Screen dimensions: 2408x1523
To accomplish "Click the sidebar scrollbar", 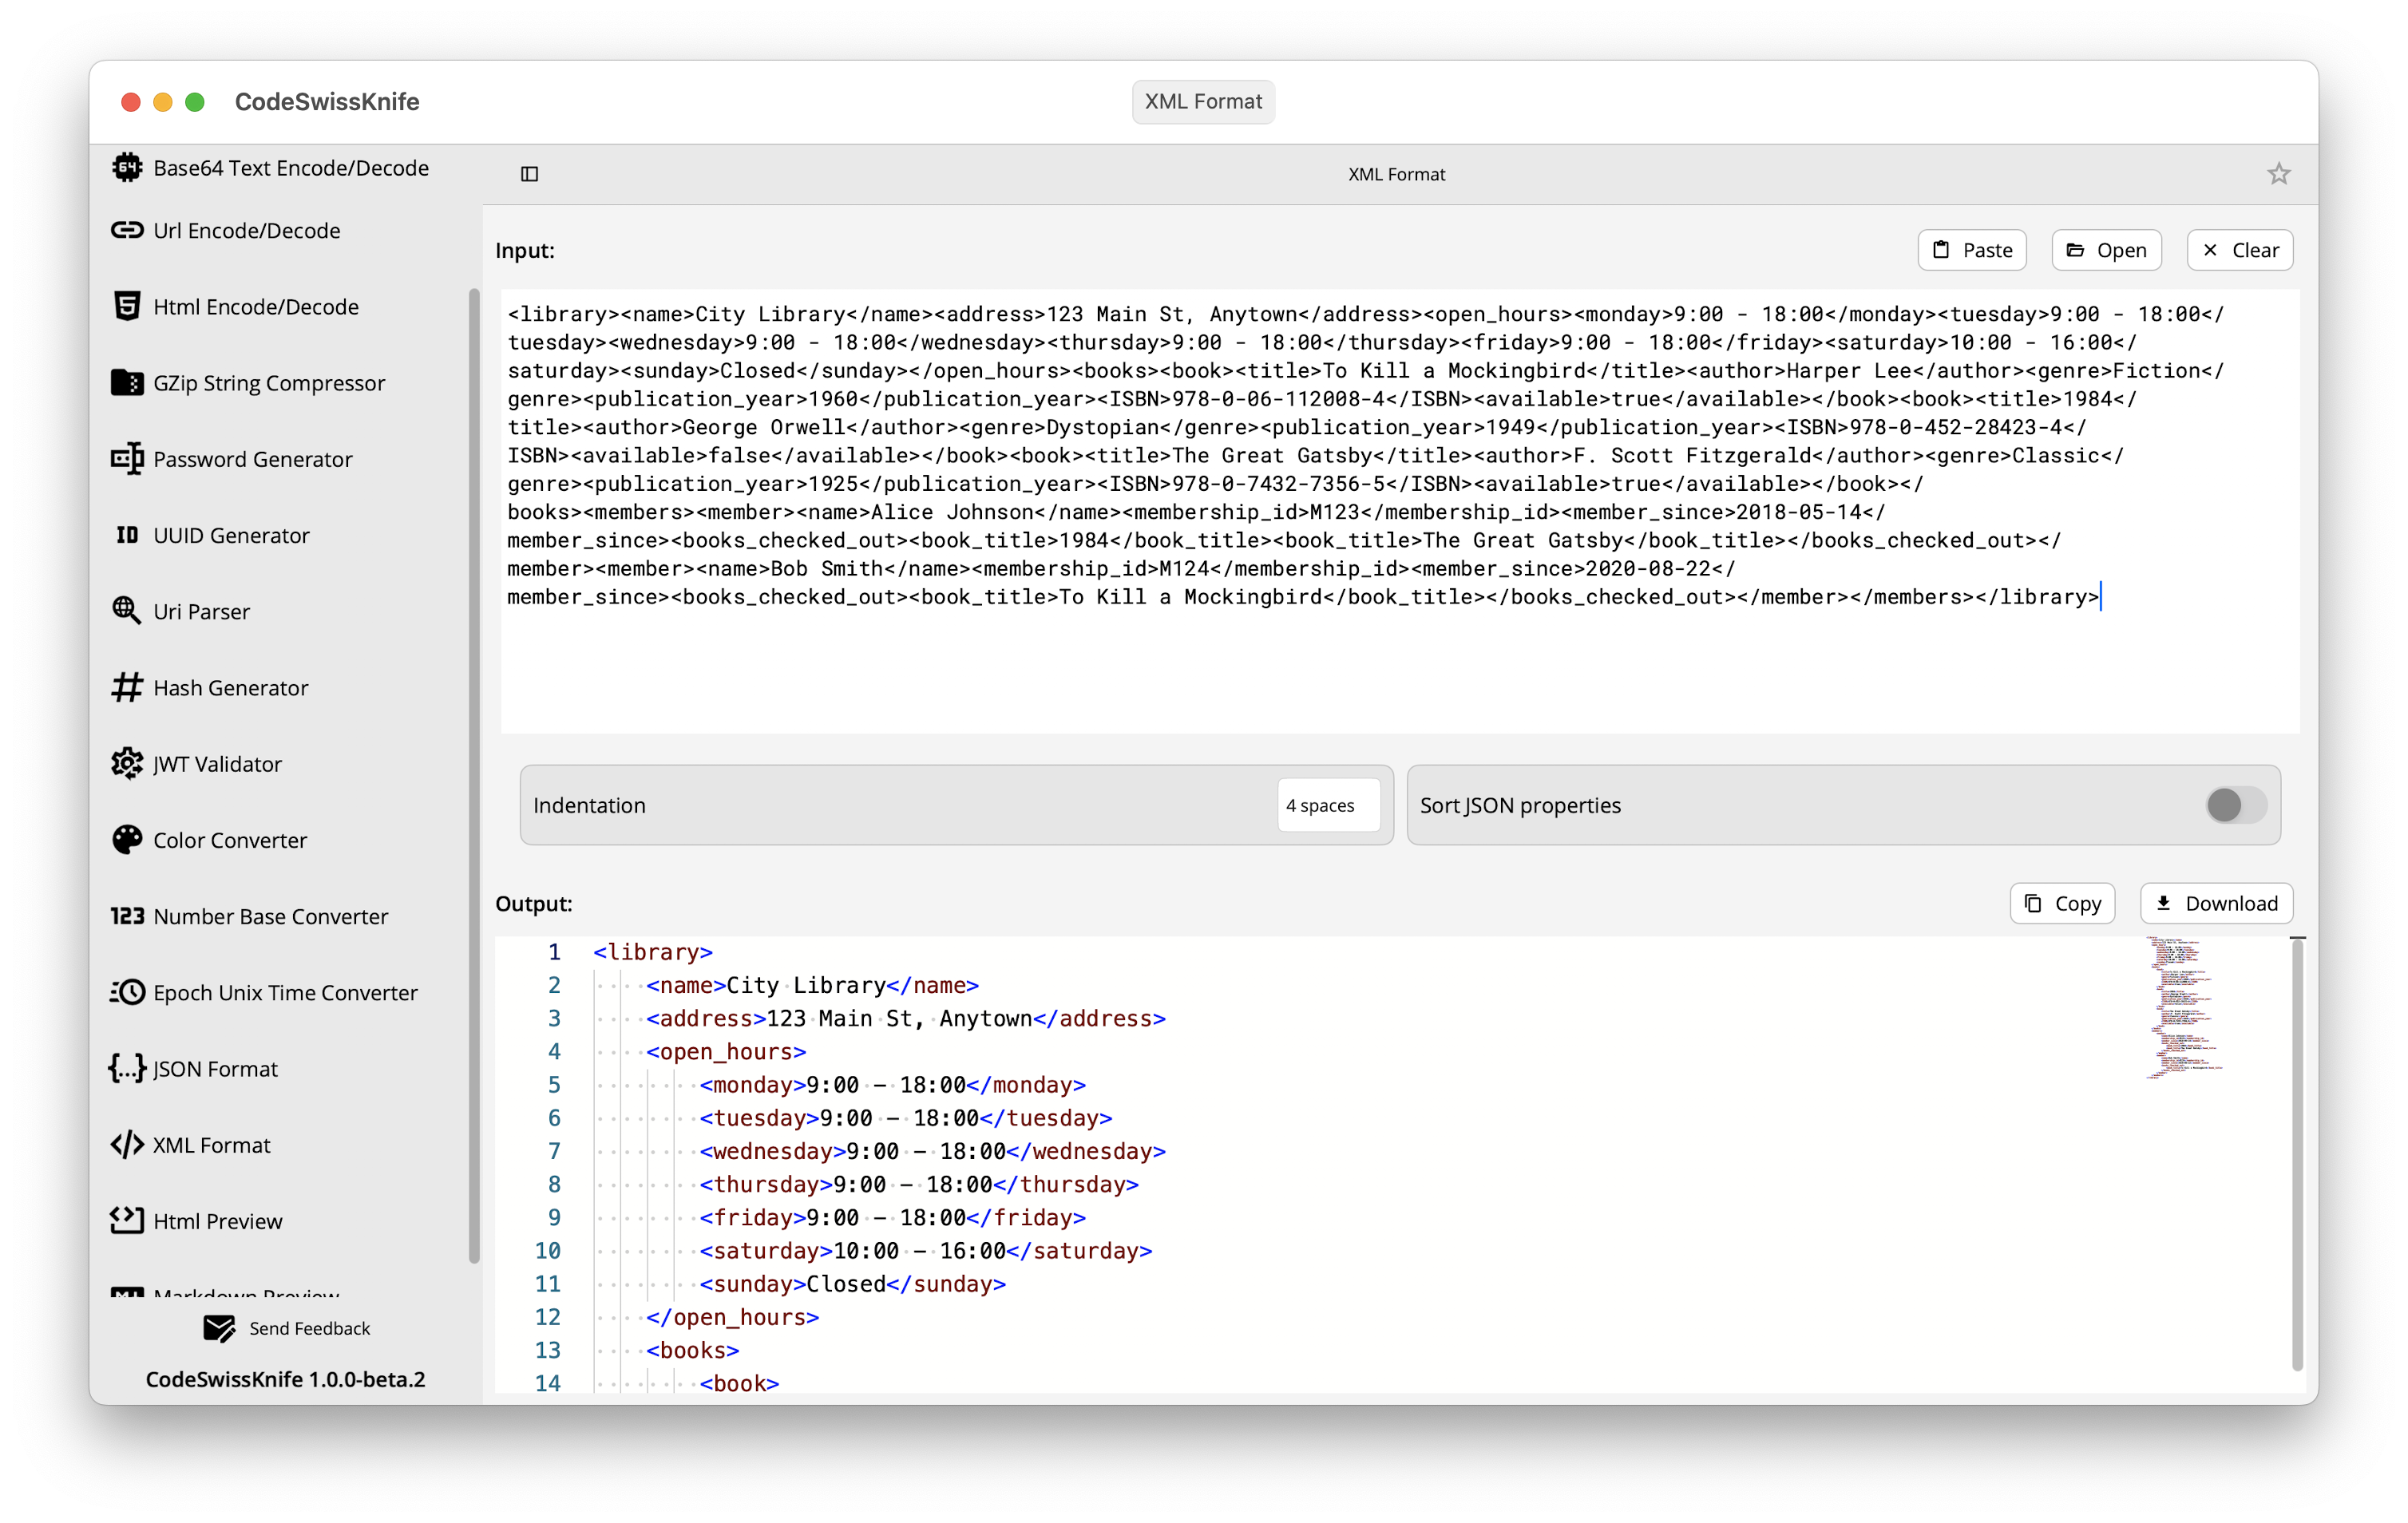I will [474, 776].
